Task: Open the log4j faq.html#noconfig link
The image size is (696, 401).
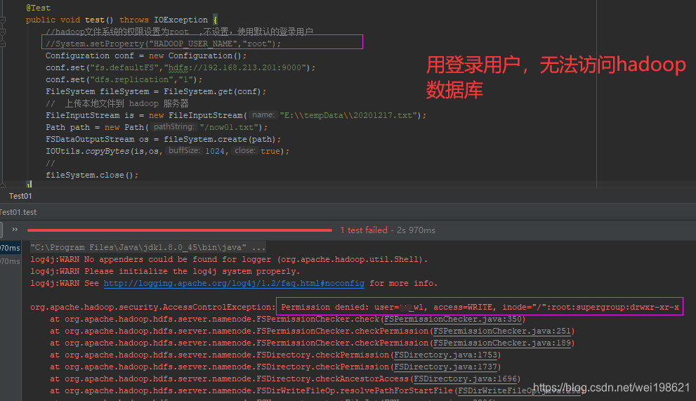Action: [x=234, y=283]
